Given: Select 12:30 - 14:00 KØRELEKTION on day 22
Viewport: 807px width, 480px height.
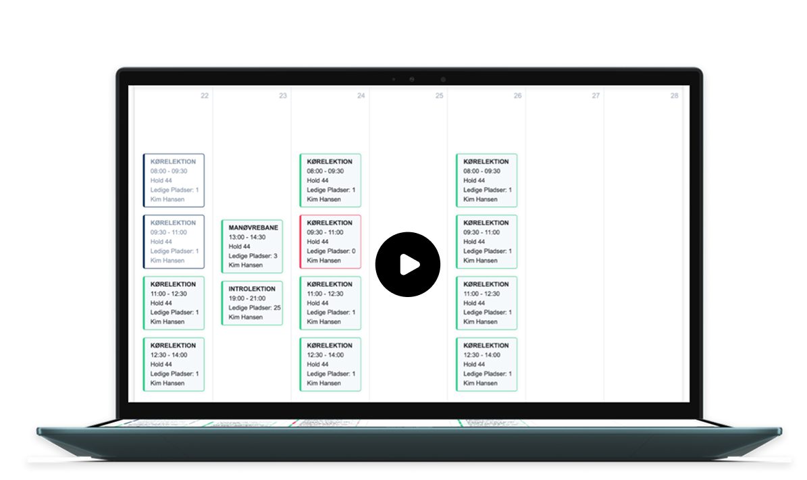Looking at the screenshot, I should 174,364.
